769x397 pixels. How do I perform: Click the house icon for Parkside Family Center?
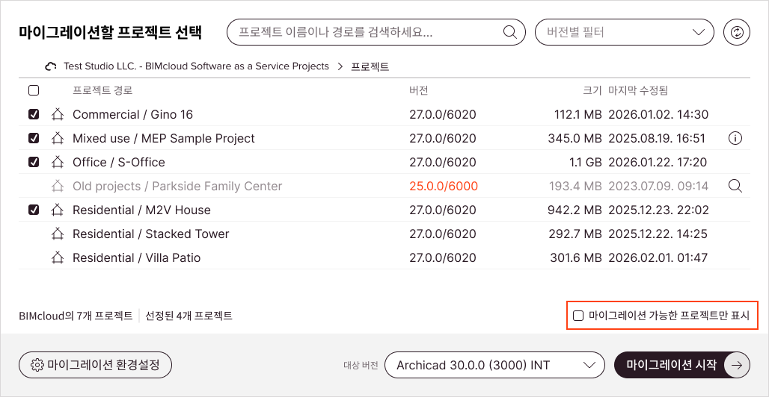58,186
